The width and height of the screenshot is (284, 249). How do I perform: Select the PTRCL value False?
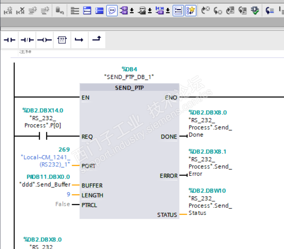63,204
